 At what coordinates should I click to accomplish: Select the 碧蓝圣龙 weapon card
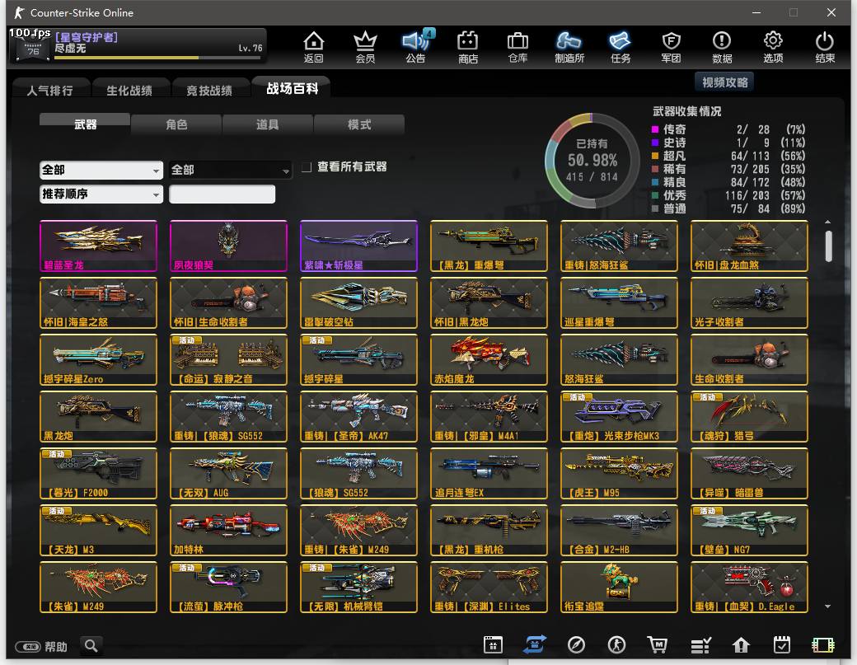coord(98,246)
